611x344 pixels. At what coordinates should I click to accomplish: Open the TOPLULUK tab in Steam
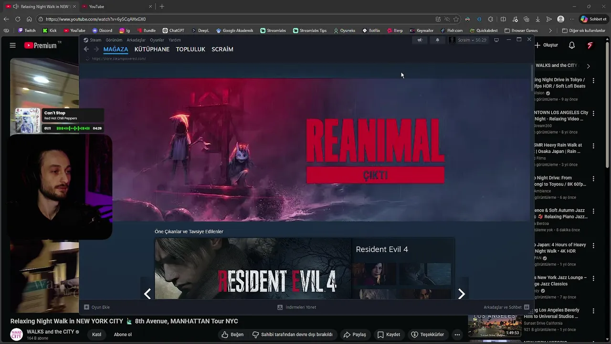pos(190,49)
